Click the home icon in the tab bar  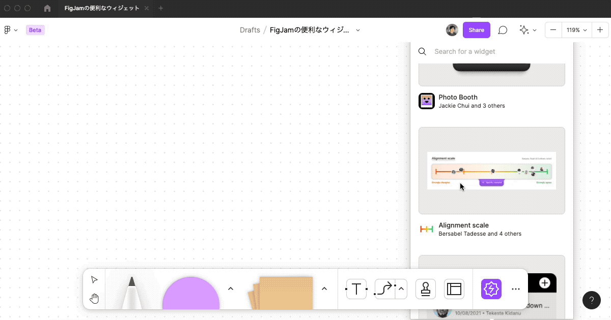click(x=47, y=8)
